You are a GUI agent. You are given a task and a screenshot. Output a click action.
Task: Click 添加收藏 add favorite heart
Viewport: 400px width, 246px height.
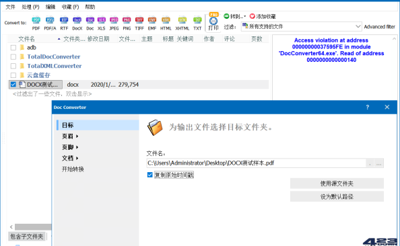tap(263, 16)
